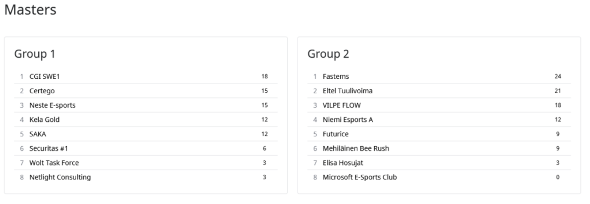Click the Group 1 heading

tap(35, 54)
